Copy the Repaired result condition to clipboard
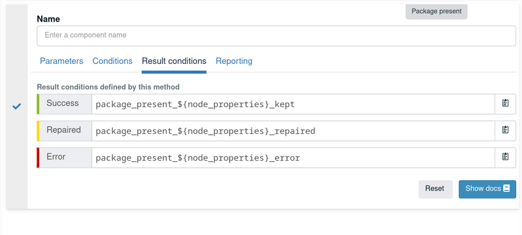The image size is (522, 235). [x=505, y=131]
